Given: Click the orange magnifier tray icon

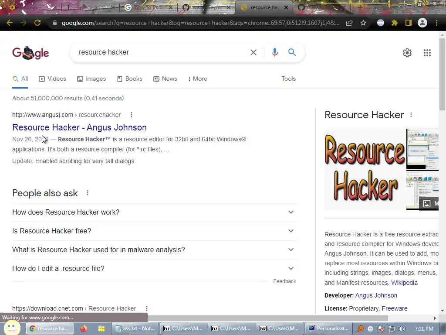Looking at the screenshot, I should (360, 329).
